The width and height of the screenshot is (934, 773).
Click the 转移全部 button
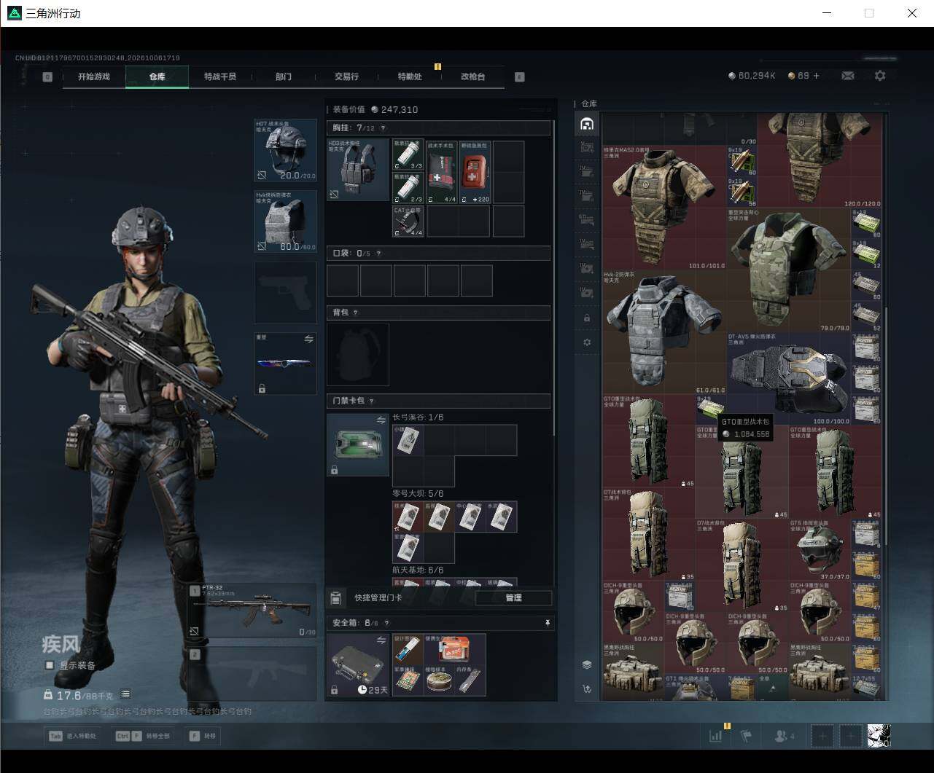point(144,736)
